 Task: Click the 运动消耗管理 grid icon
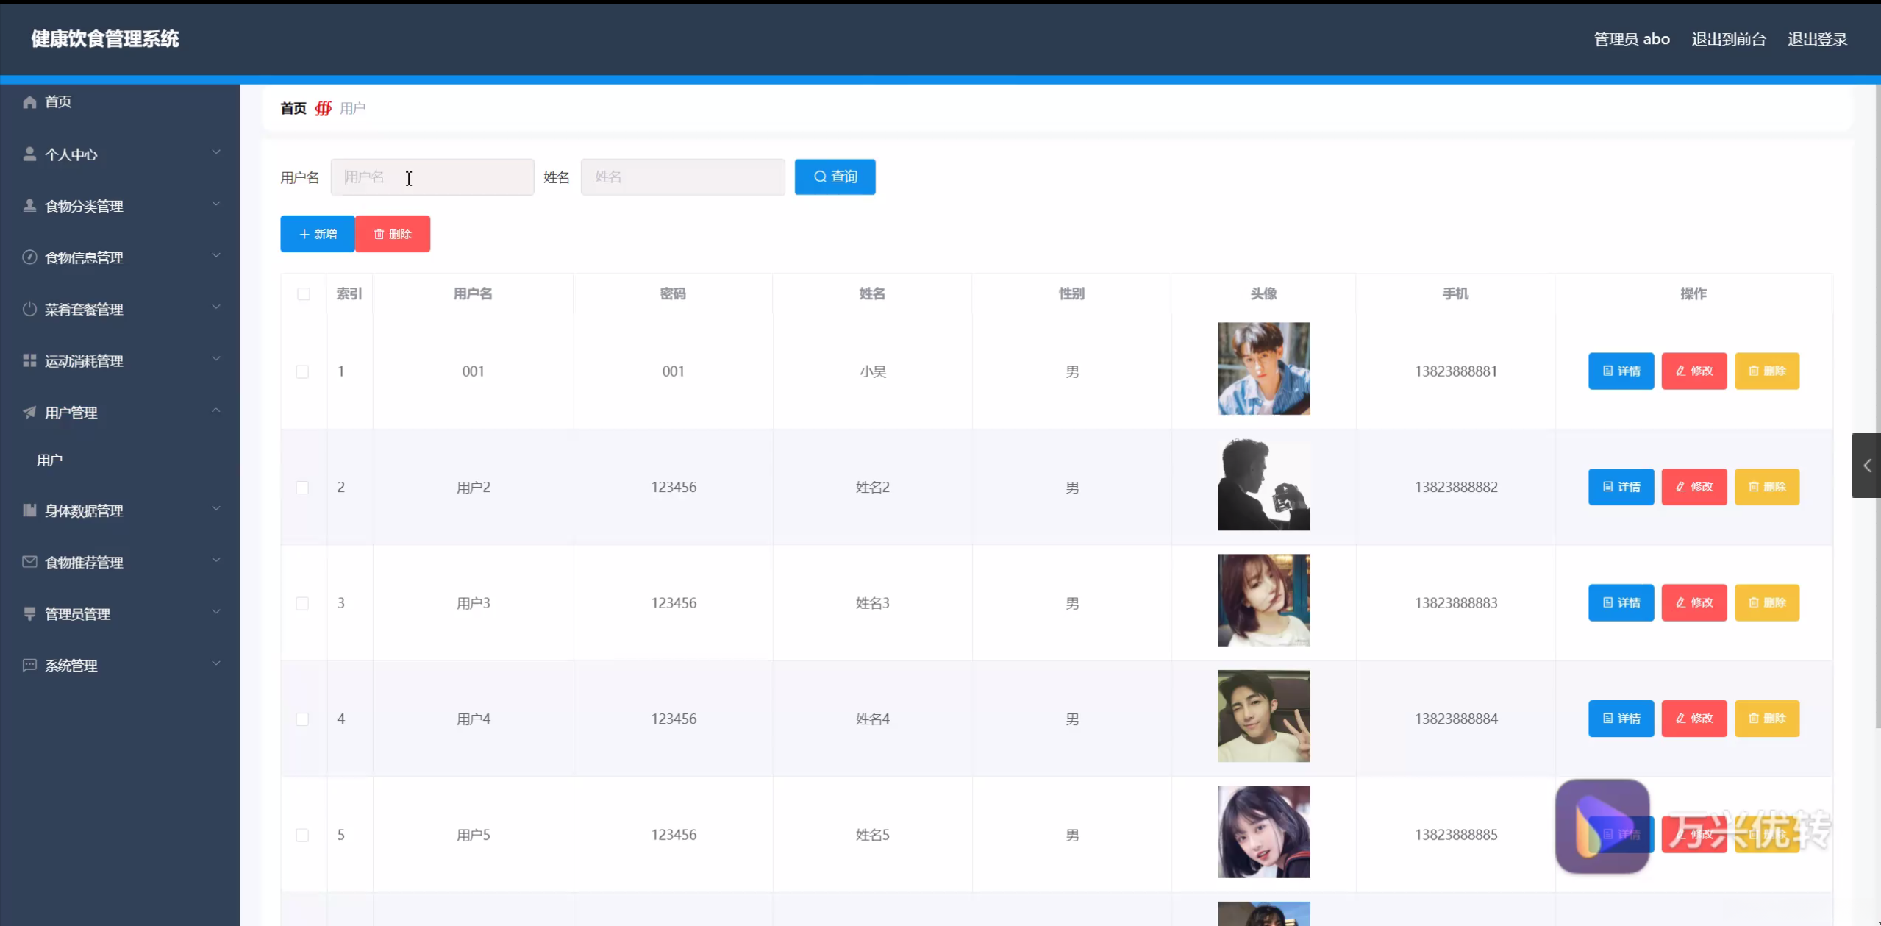[x=29, y=360]
